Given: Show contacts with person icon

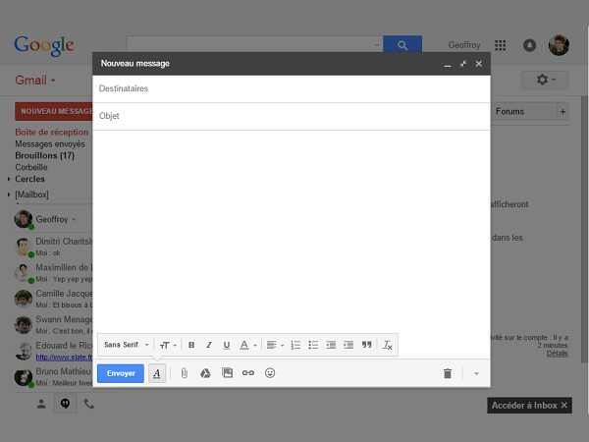Looking at the screenshot, I should point(41,404).
